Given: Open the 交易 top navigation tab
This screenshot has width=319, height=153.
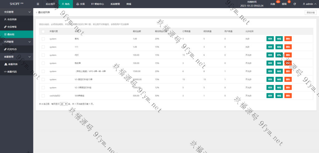Looking at the screenshot, I should (x=80, y=4).
